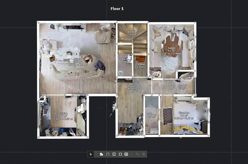248x164 pixels.
Task: Click the add room tool icon
Action: coord(101,154)
